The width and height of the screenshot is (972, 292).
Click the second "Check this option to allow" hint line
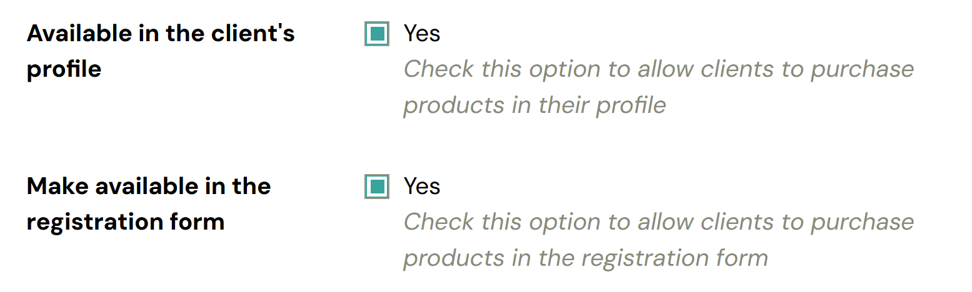[x=658, y=222]
